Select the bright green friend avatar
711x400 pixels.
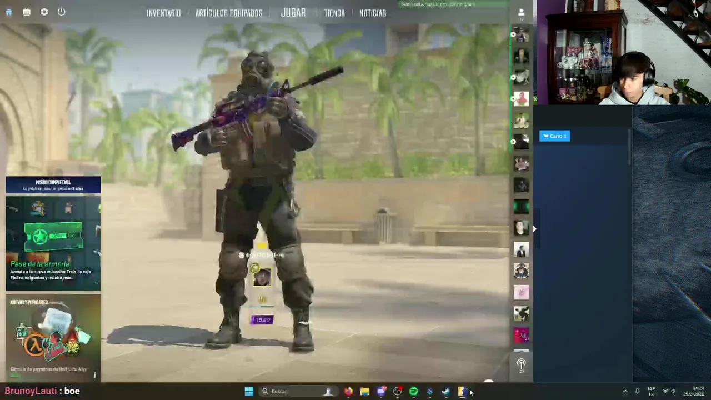[521, 207]
